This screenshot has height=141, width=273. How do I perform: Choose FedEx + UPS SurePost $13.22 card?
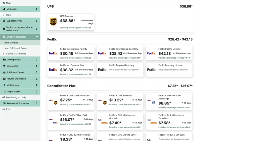(120, 102)
